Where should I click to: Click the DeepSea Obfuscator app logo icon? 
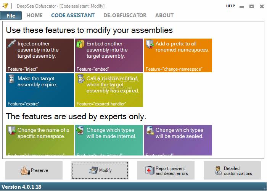point(5,6)
